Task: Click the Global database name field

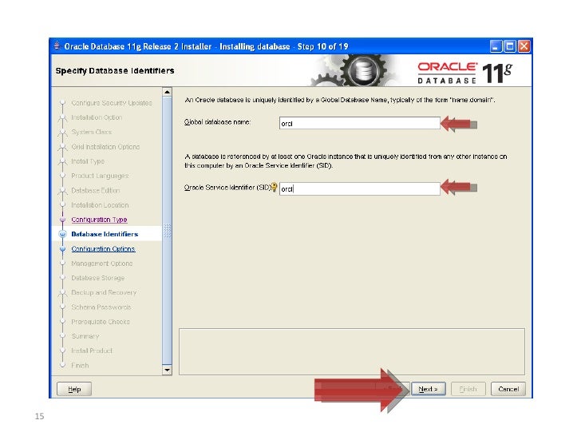Action: coord(359,123)
